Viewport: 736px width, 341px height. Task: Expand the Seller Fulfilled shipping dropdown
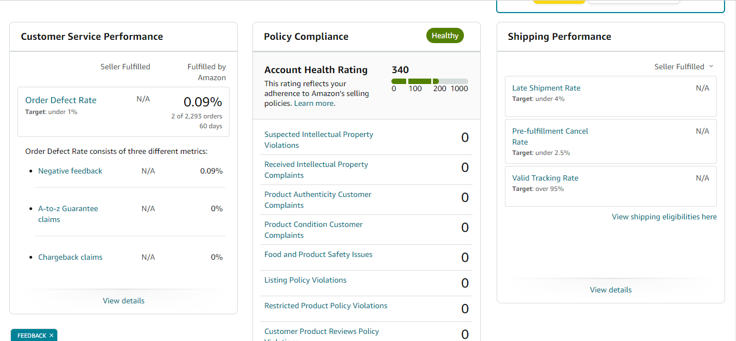click(x=684, y=67)
